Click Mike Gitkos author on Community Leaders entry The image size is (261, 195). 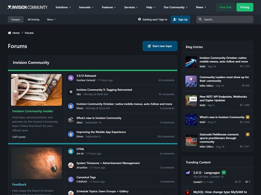206,86
